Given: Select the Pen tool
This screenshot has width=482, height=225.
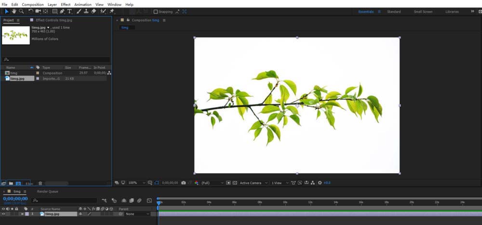Looking at the screenshot, I should coord(63,11).
